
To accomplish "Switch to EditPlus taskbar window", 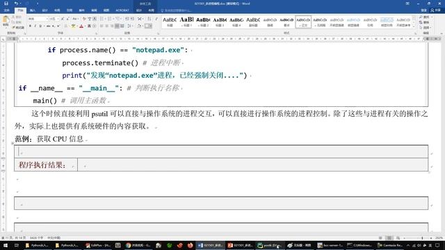I will click(98, 245).
